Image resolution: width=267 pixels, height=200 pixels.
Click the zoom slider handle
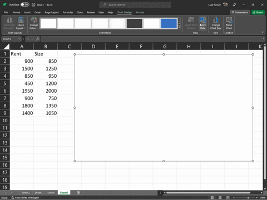[x=248, y=198]
